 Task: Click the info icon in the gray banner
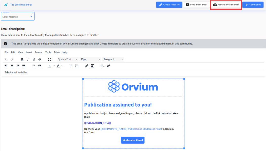[5, 44]
